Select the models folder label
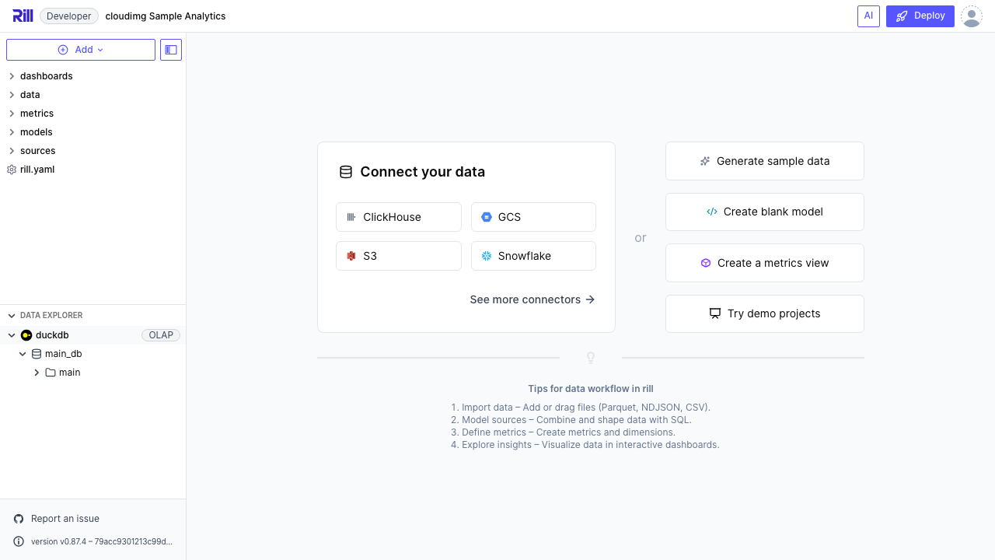The width and height of the screenshot is (995, 560). [x=37, y=132]
